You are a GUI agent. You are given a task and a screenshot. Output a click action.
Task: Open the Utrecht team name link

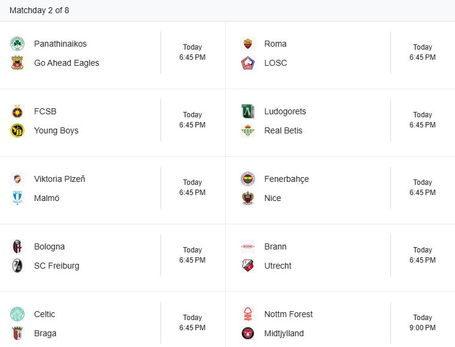pos(278,266)
